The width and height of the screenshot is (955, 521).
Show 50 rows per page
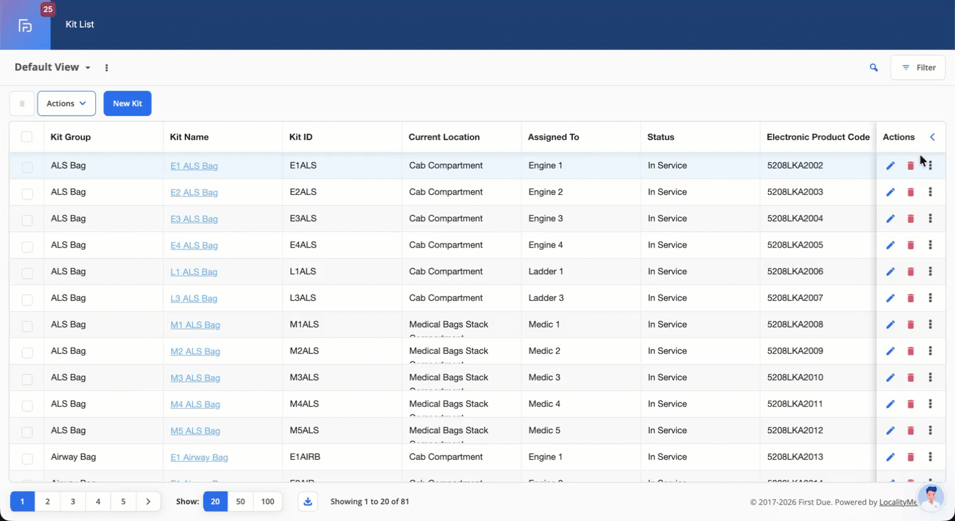240,501
